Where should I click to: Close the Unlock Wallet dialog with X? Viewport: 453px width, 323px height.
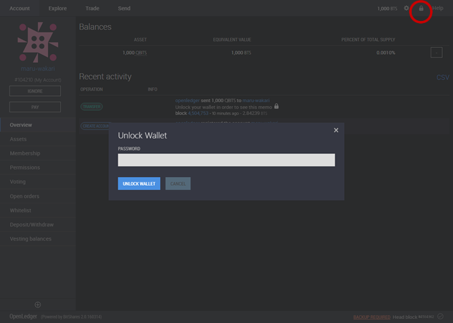coord(336,130)
